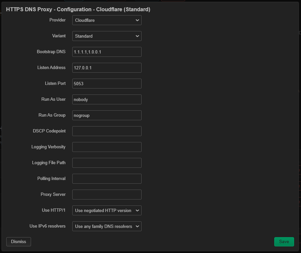Screen dimensions: 301x253
Task: Click the Logging Verbosity input
Action: click(x=107, y=147)
